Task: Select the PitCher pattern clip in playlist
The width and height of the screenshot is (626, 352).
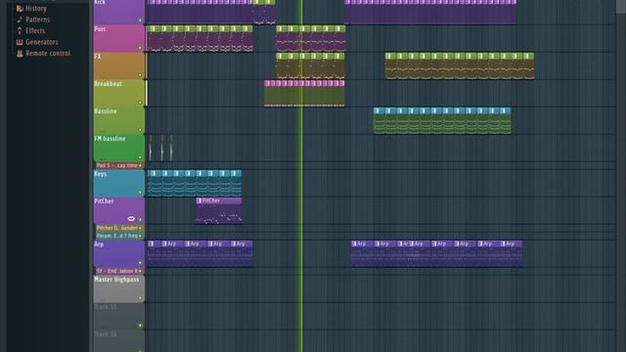Action: (x=219, y=211)
